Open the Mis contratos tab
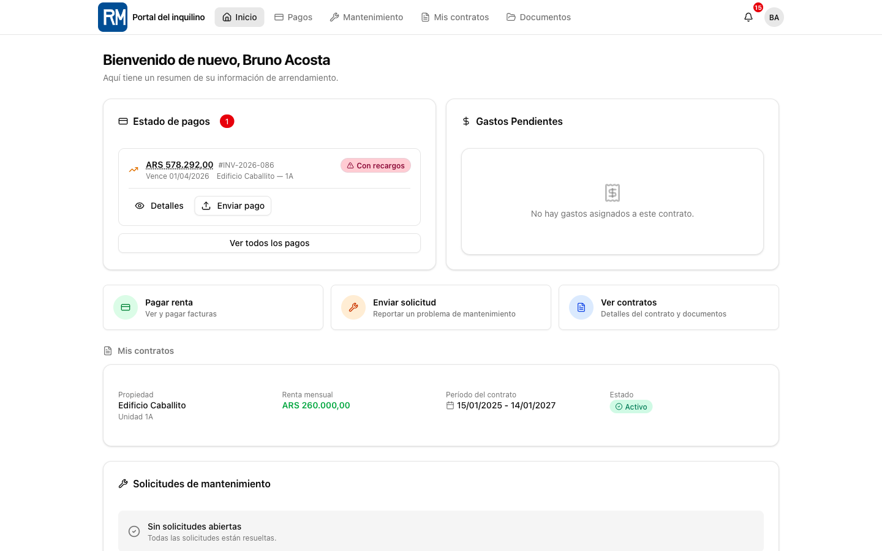This screenshot has width=882, height=551. [455, 17]
